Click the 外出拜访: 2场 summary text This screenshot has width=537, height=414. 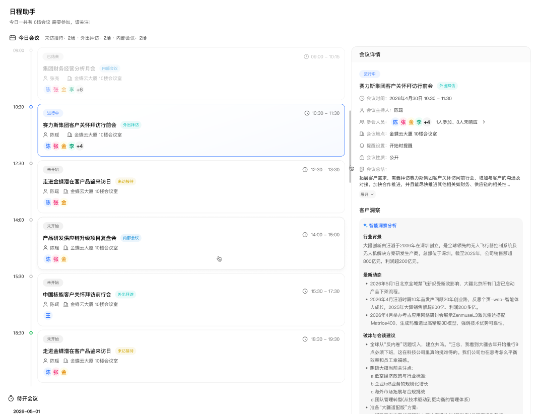(96, 38)
